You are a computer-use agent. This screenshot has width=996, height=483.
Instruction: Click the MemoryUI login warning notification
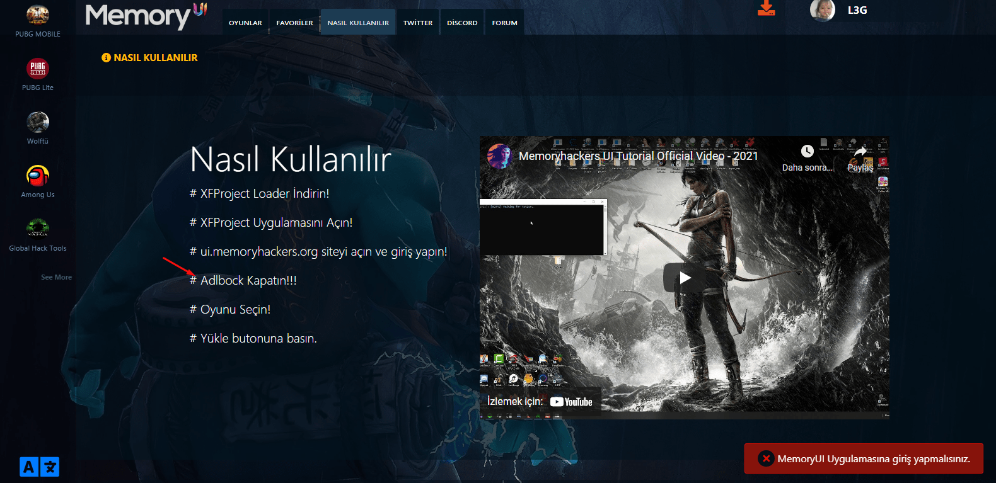point(864,458)
